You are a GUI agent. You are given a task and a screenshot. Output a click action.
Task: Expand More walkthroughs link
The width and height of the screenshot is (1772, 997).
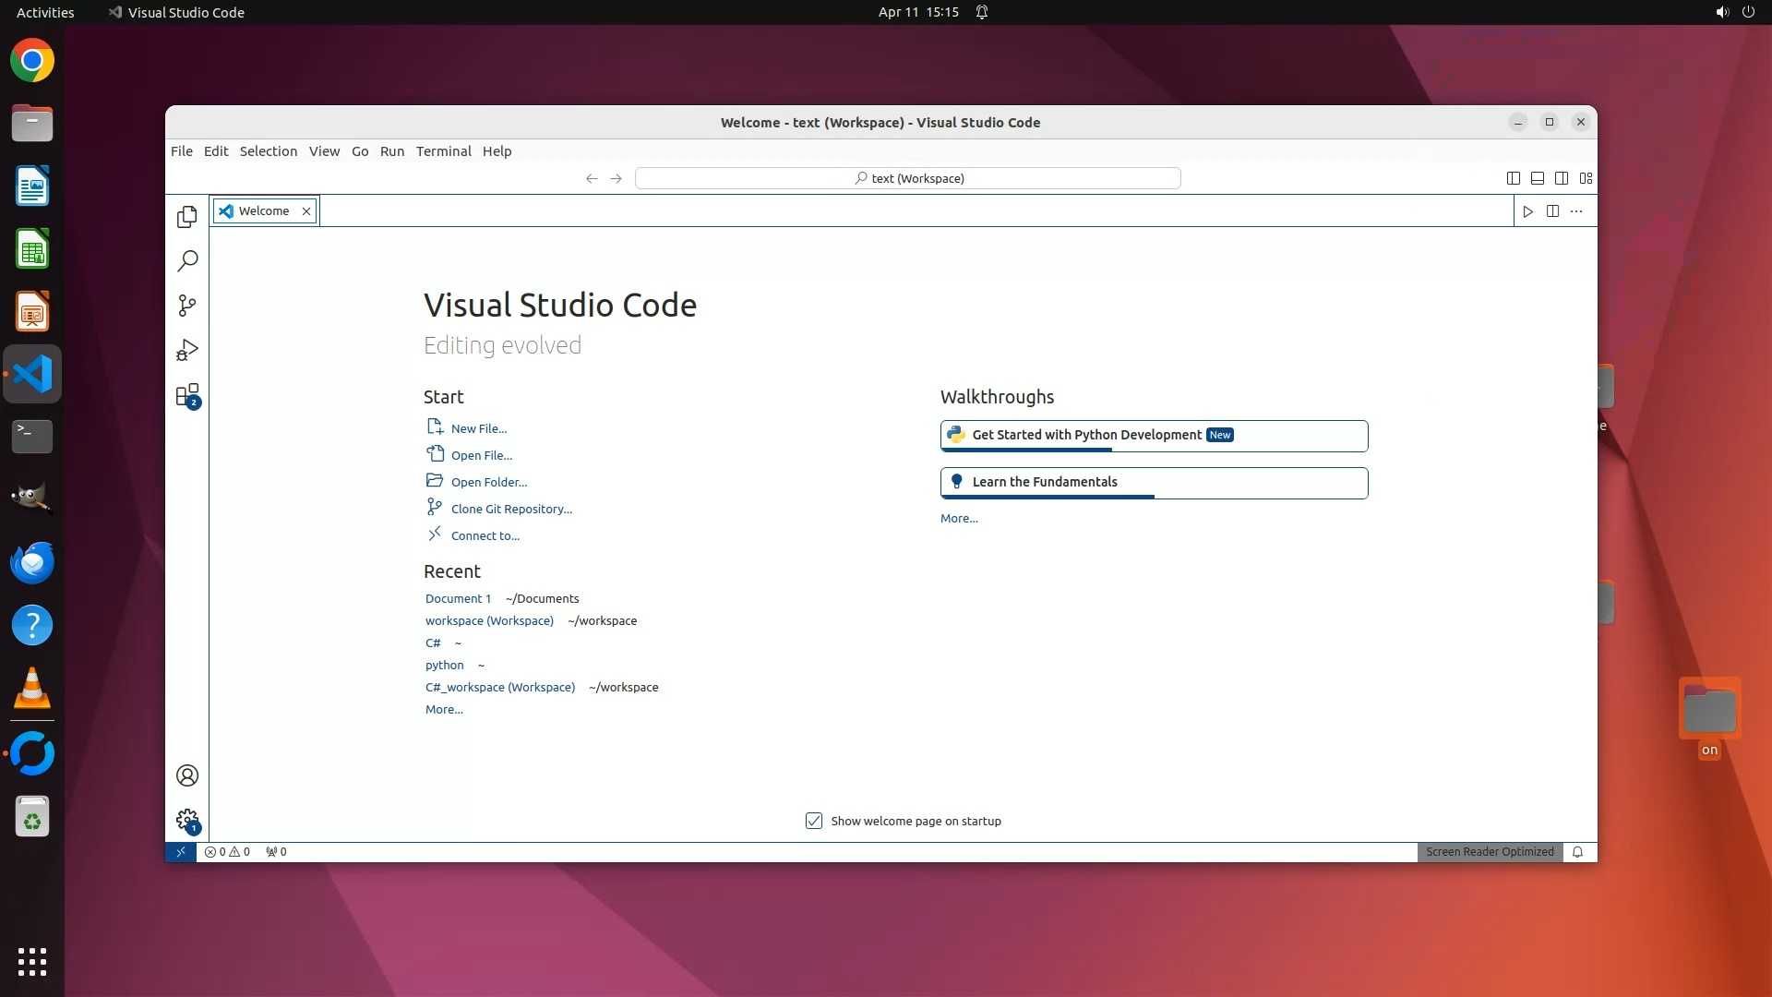(x=958, y=519)
